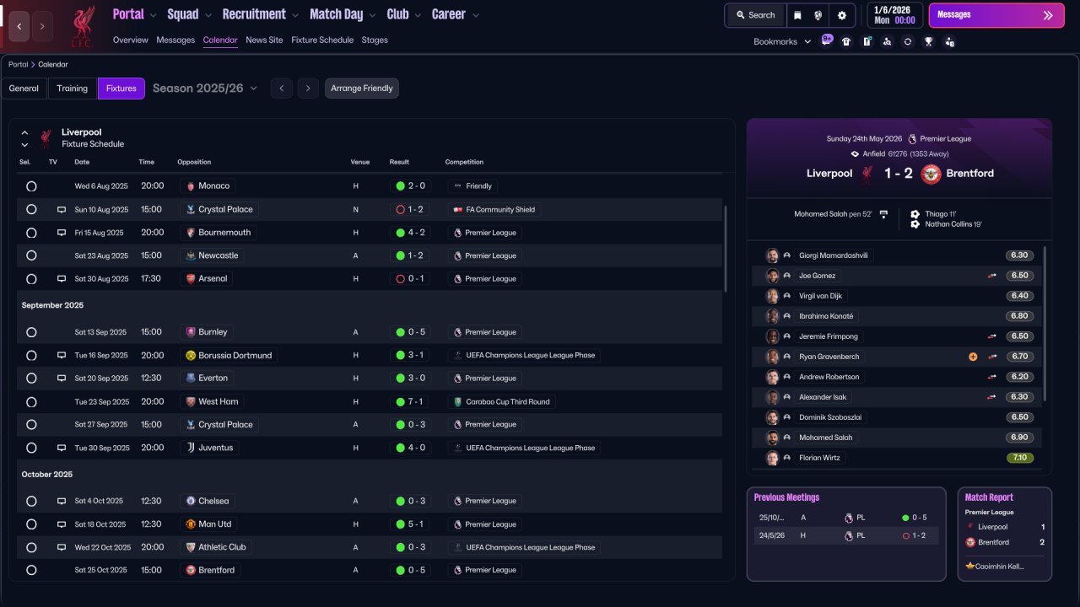This screenshot has width=1080, height=607.
Task: Select the Fixtures tab
Action: coord(121,89)
